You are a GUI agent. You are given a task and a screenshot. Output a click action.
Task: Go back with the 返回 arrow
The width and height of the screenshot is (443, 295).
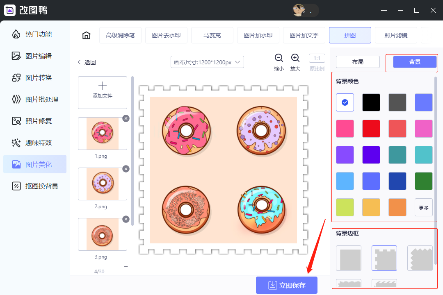87,62
